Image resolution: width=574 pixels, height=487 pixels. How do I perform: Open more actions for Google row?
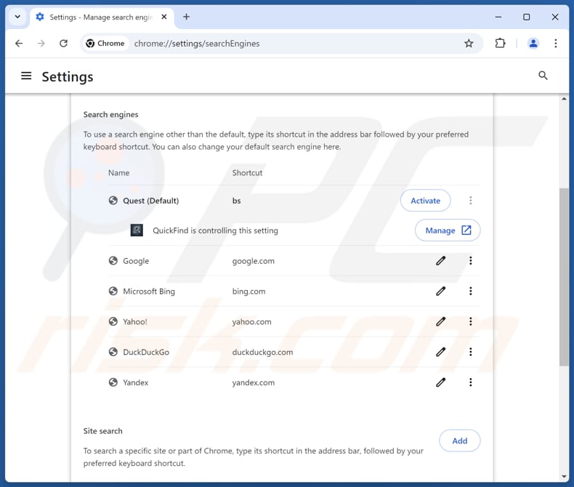[x=470, y=261]
